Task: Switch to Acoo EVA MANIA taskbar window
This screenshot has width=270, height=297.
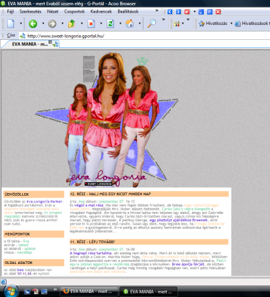Action: pos(148,292)
